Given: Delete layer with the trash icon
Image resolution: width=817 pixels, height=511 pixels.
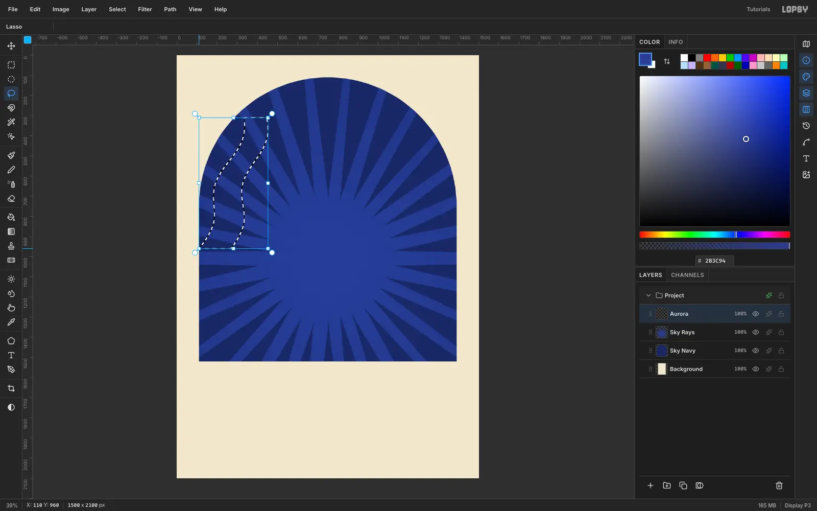Looking at the screenshot, I should pyautogui.click(x=779, y=485).
